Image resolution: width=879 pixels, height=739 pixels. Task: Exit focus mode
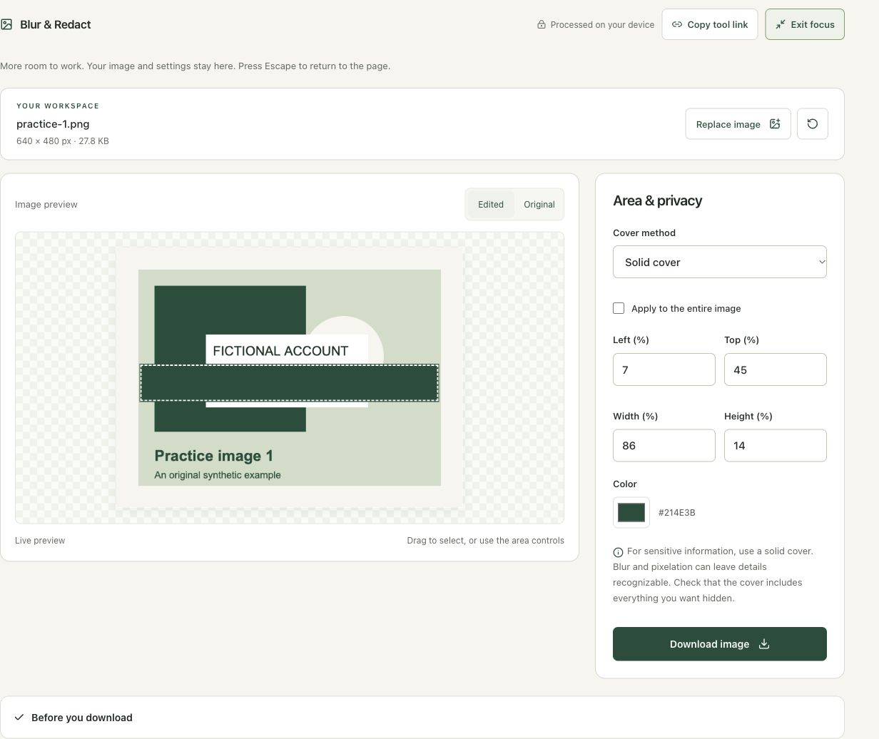[x=805, y=24]
